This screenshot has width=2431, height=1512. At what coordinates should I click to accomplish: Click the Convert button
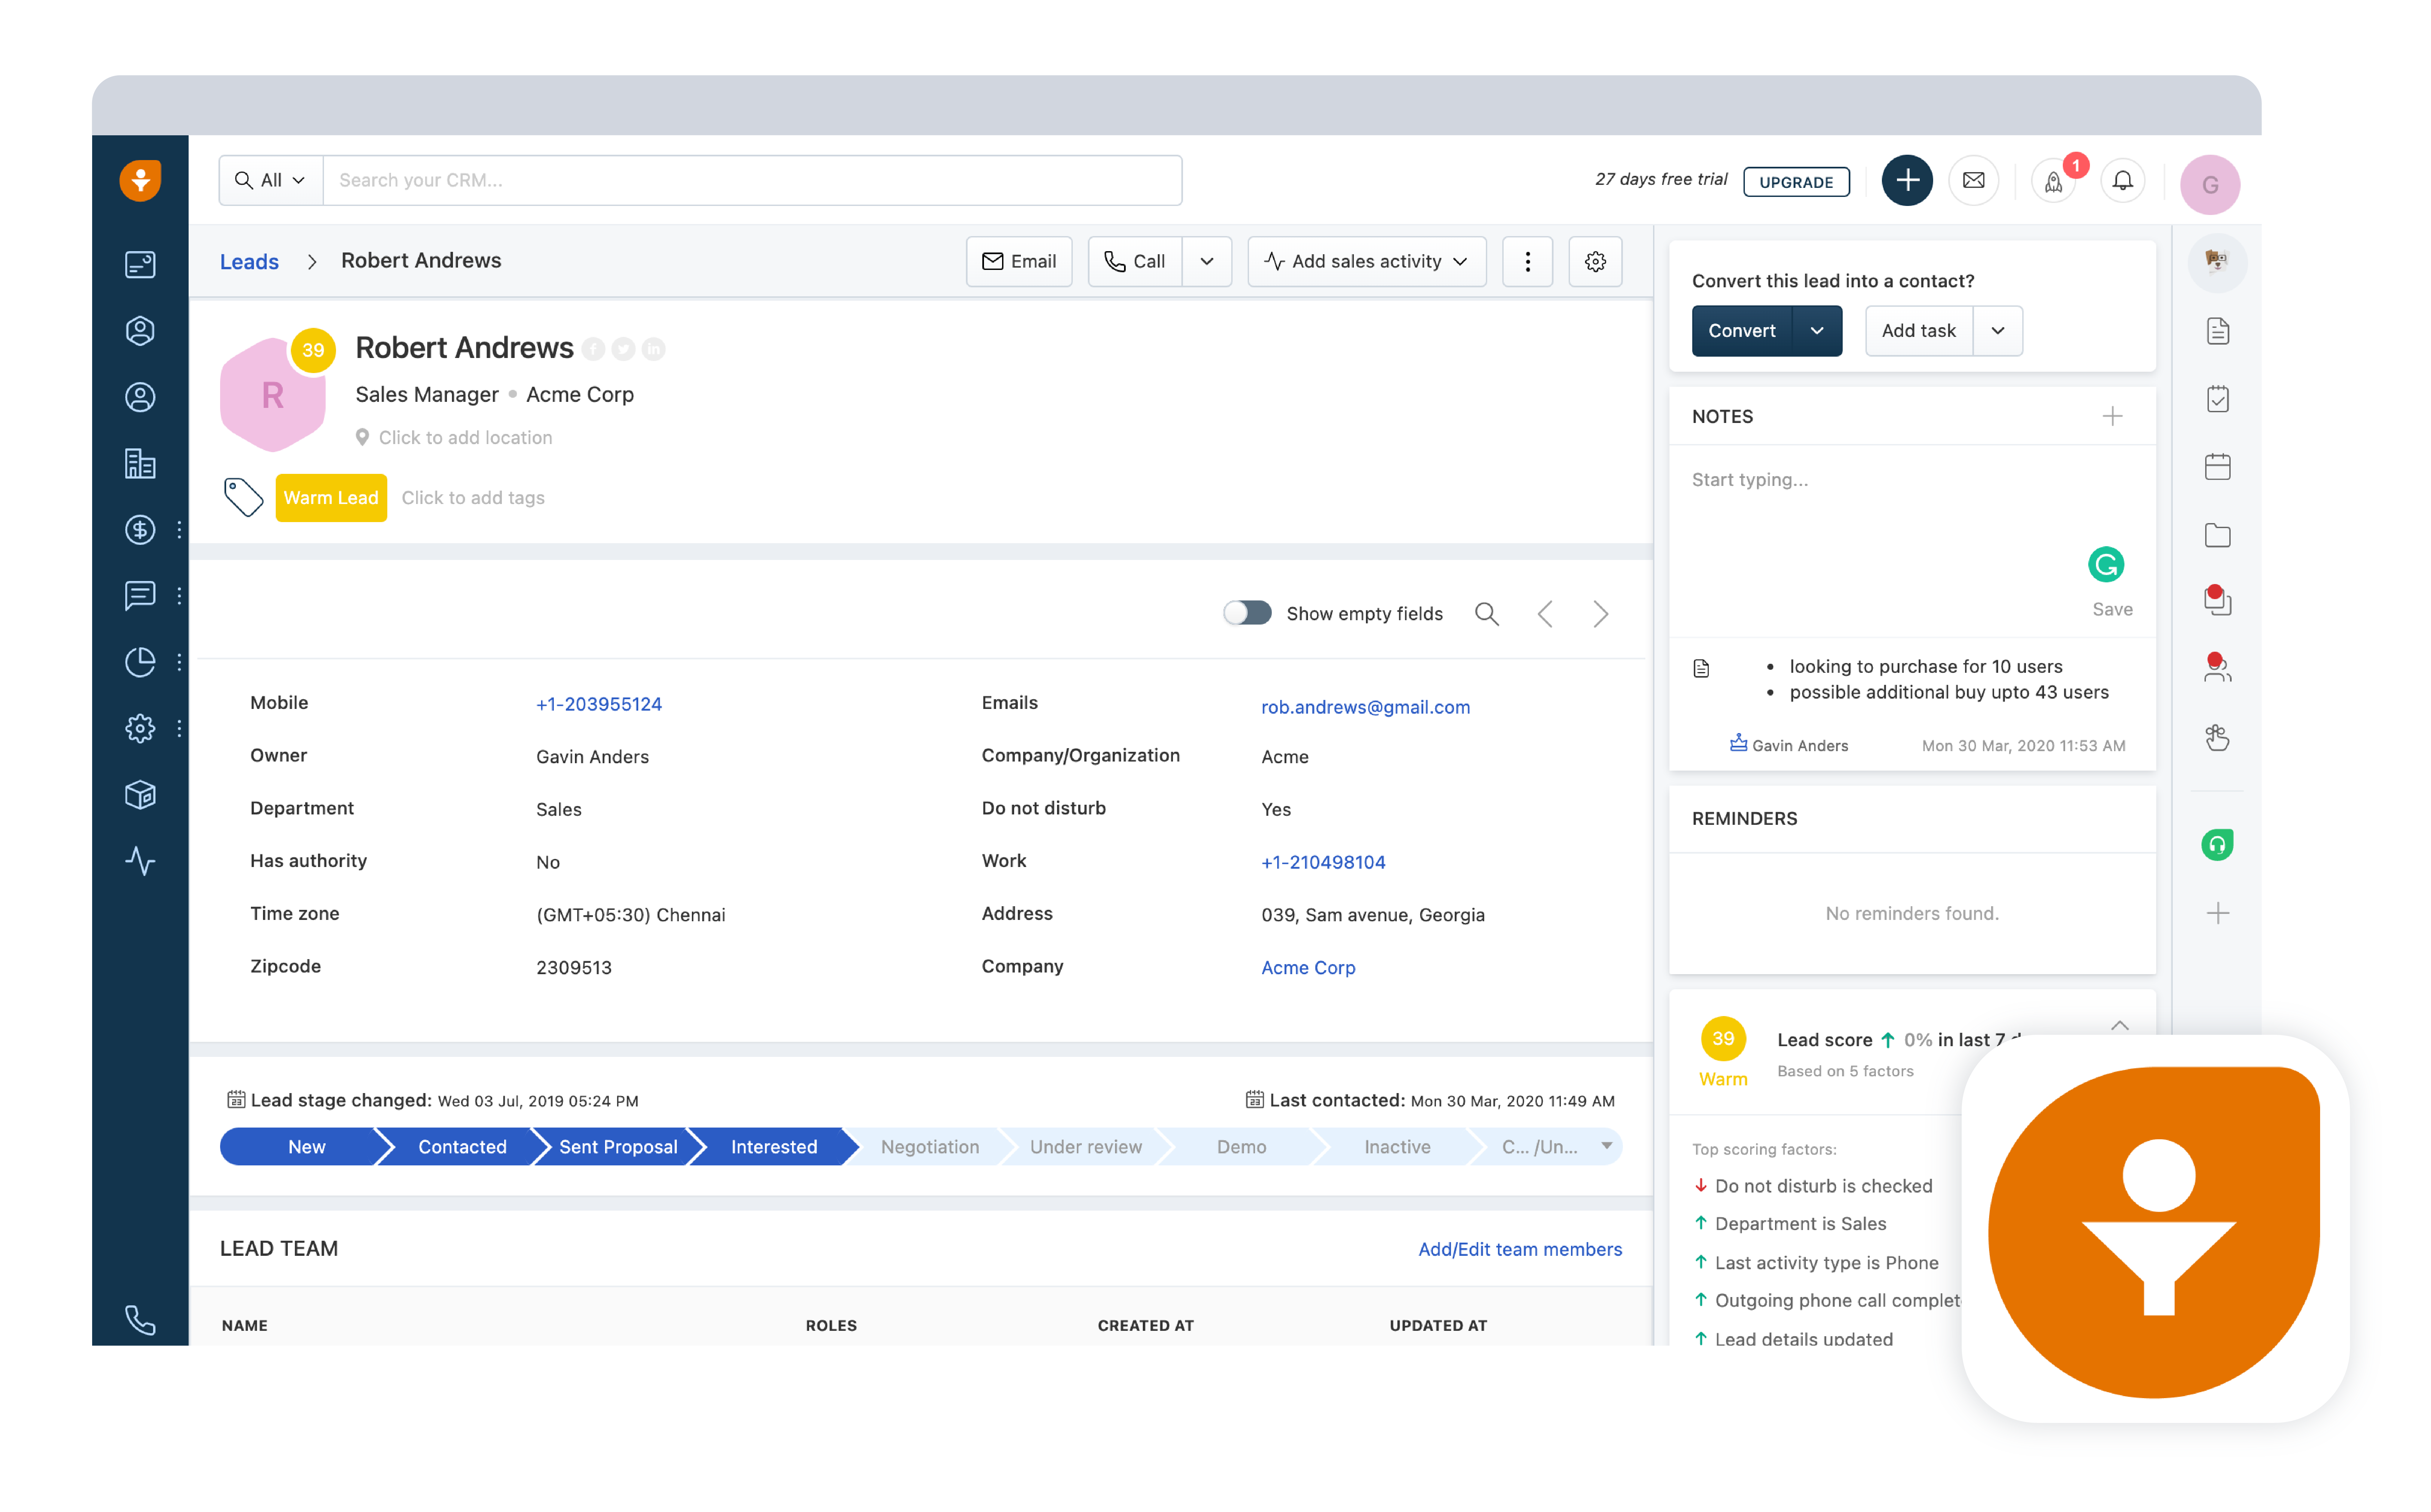pyautogui.click(x=1742, y=331)
